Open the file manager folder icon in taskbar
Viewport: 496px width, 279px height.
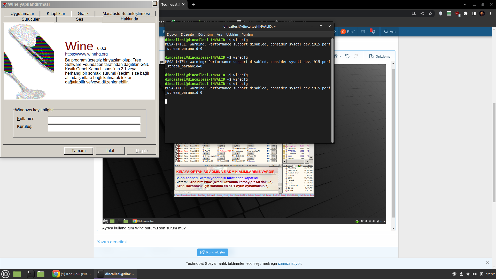coord(41,274)
